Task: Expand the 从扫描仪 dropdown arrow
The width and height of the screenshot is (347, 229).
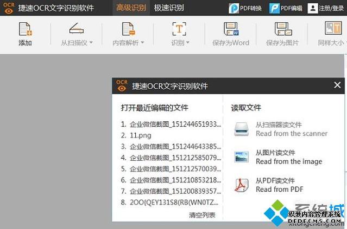Action: (x=91, y=43)
